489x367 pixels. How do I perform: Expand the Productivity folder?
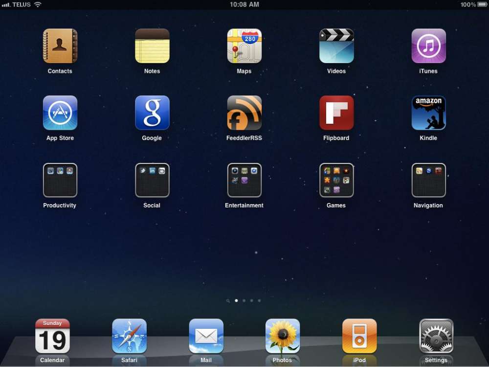[x=60, y=181]
